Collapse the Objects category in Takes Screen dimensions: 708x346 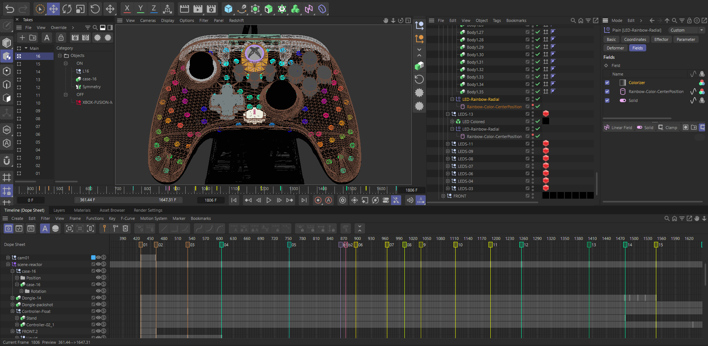(60, 55)
